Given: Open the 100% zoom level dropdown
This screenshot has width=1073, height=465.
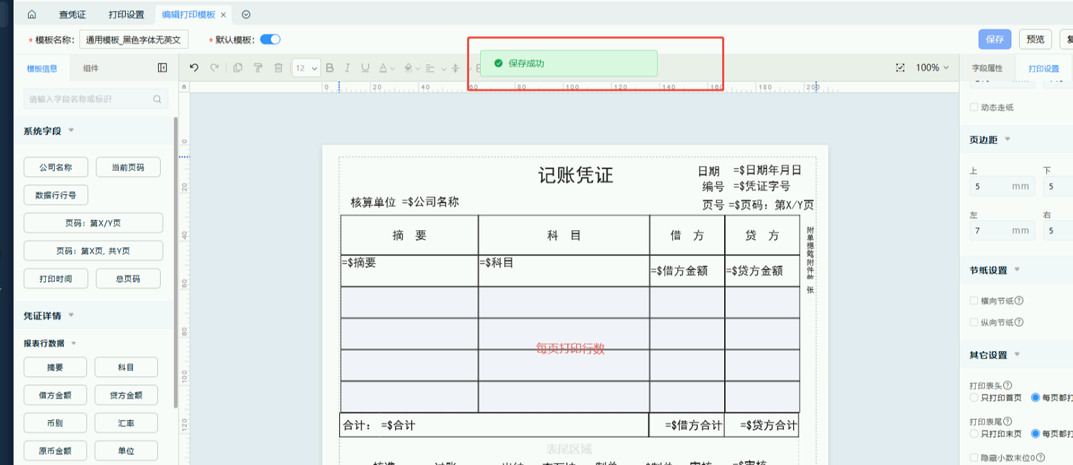Looking at the screenshot, I should tap(932, 68).
